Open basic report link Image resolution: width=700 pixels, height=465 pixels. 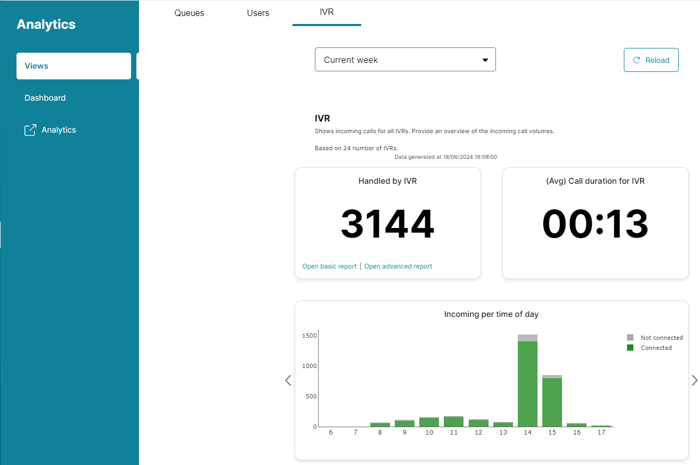(329, 266)
